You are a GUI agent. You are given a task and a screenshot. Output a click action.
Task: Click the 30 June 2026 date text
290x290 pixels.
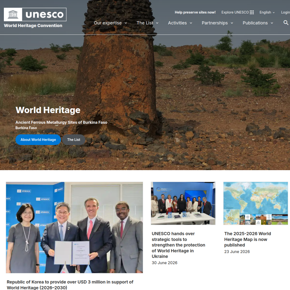tap(164, 263)
